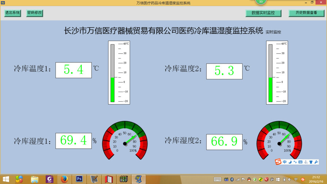The height and width of the screenshot is (184, 327).
Task: Click the active monitoring app taskbar icon
Action: click(x=138, y=179)
